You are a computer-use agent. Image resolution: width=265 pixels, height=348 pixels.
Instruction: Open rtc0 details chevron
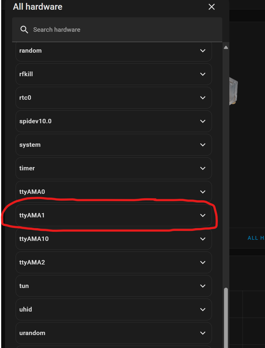pos(203,98)
